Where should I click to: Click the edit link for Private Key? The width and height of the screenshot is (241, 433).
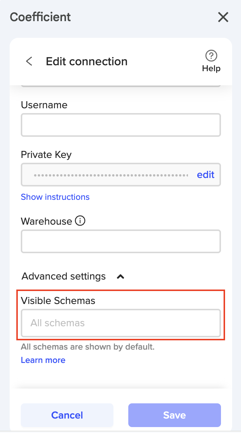(205, 175)
